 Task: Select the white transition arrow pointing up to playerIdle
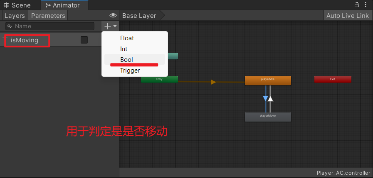(x=270, y=99)
